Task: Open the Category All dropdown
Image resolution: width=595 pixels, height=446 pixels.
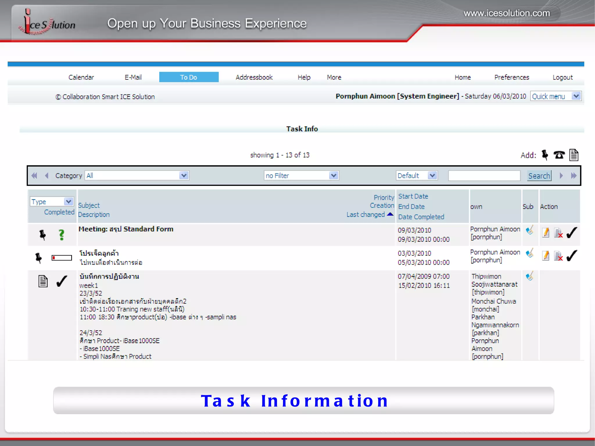Action: click(137, 175)
